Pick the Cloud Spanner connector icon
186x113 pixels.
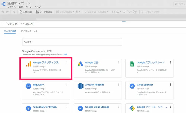(x=132, y=86)
